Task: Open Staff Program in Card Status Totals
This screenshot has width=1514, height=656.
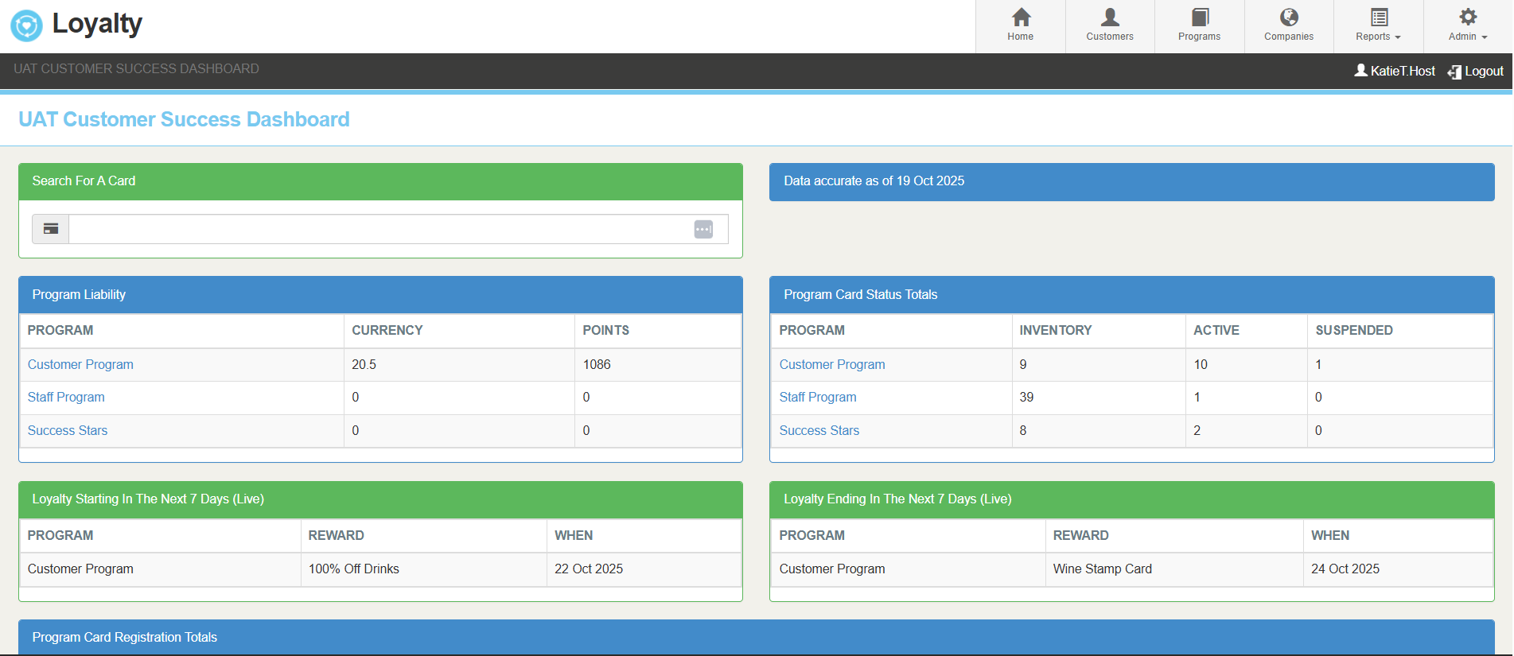Action: click(x=818, y=397)
